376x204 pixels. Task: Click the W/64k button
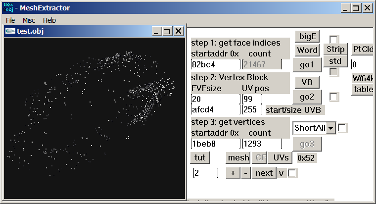pyautogui.click(x=363, y=78)
